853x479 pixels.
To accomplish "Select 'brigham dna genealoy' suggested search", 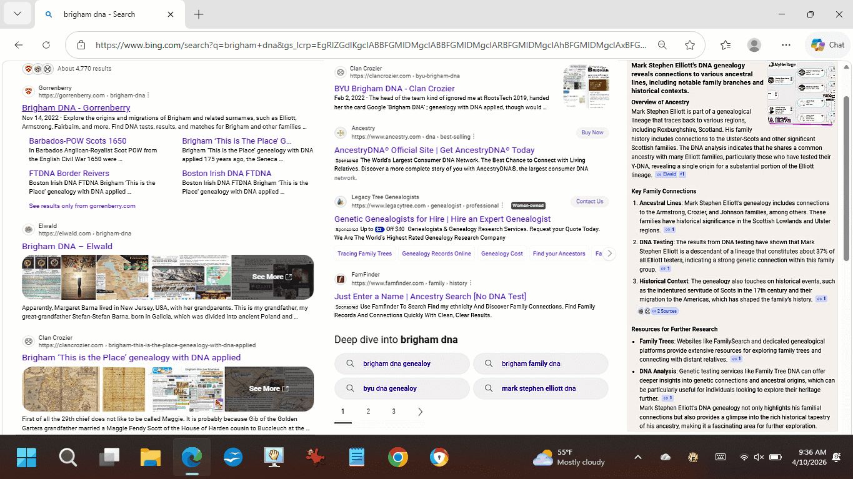I will coord(402,363).
